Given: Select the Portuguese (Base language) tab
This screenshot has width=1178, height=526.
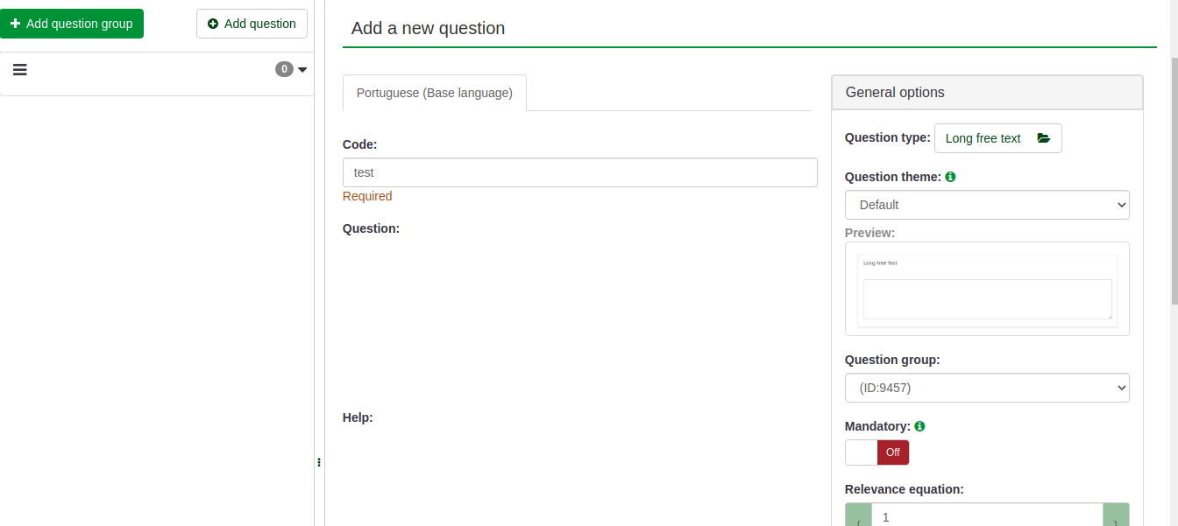Looking at the screenshot, I should pyautogui.click(x=434, y=93).
